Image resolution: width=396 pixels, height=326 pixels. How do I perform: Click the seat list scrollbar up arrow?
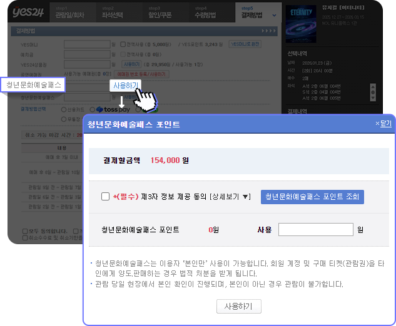click(373, 86)
